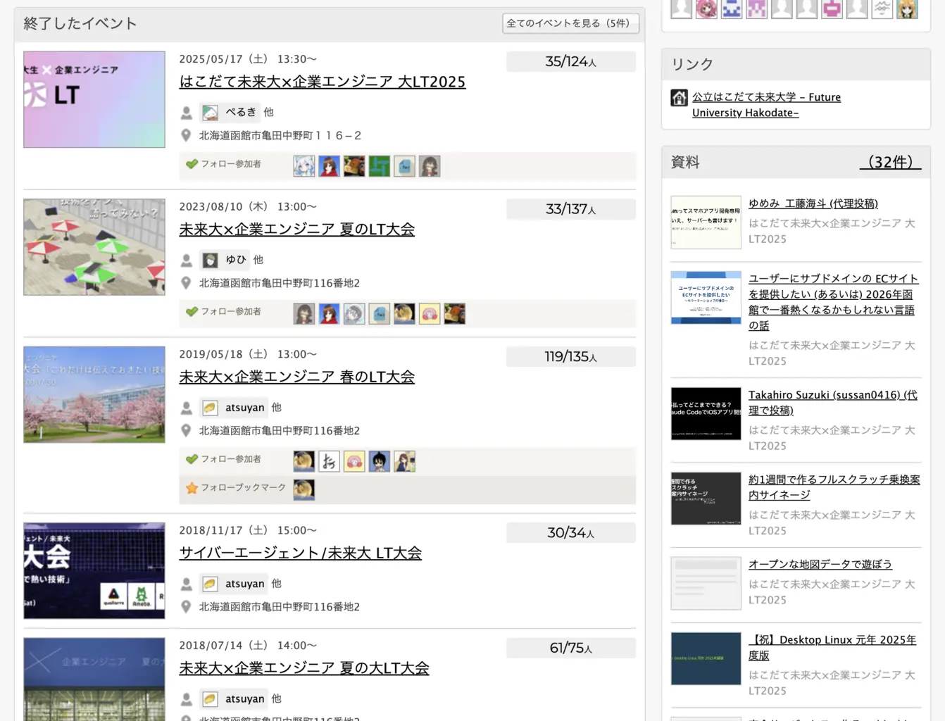945x721 pixels.
Task: Open the 未来大×企業エンジニア 夏のLT大会 event
Action: [296, 229]
